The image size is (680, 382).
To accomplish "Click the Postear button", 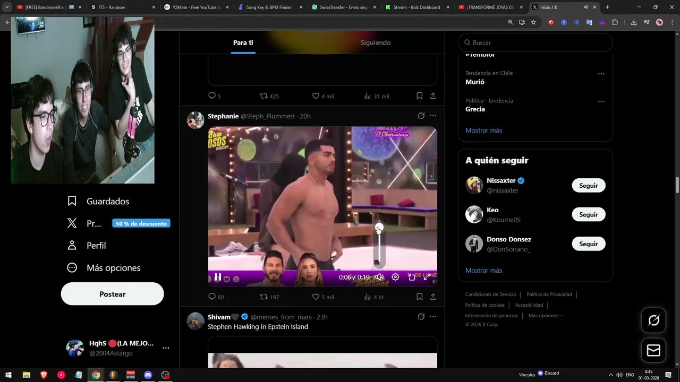I will point(112,294).
